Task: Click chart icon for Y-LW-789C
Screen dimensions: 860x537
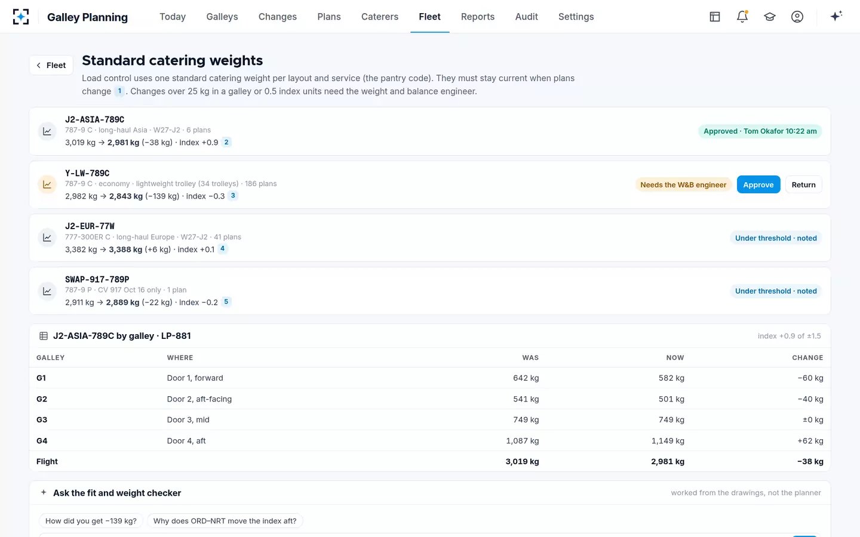Action: pyautogui.click(x=47, y=184)
